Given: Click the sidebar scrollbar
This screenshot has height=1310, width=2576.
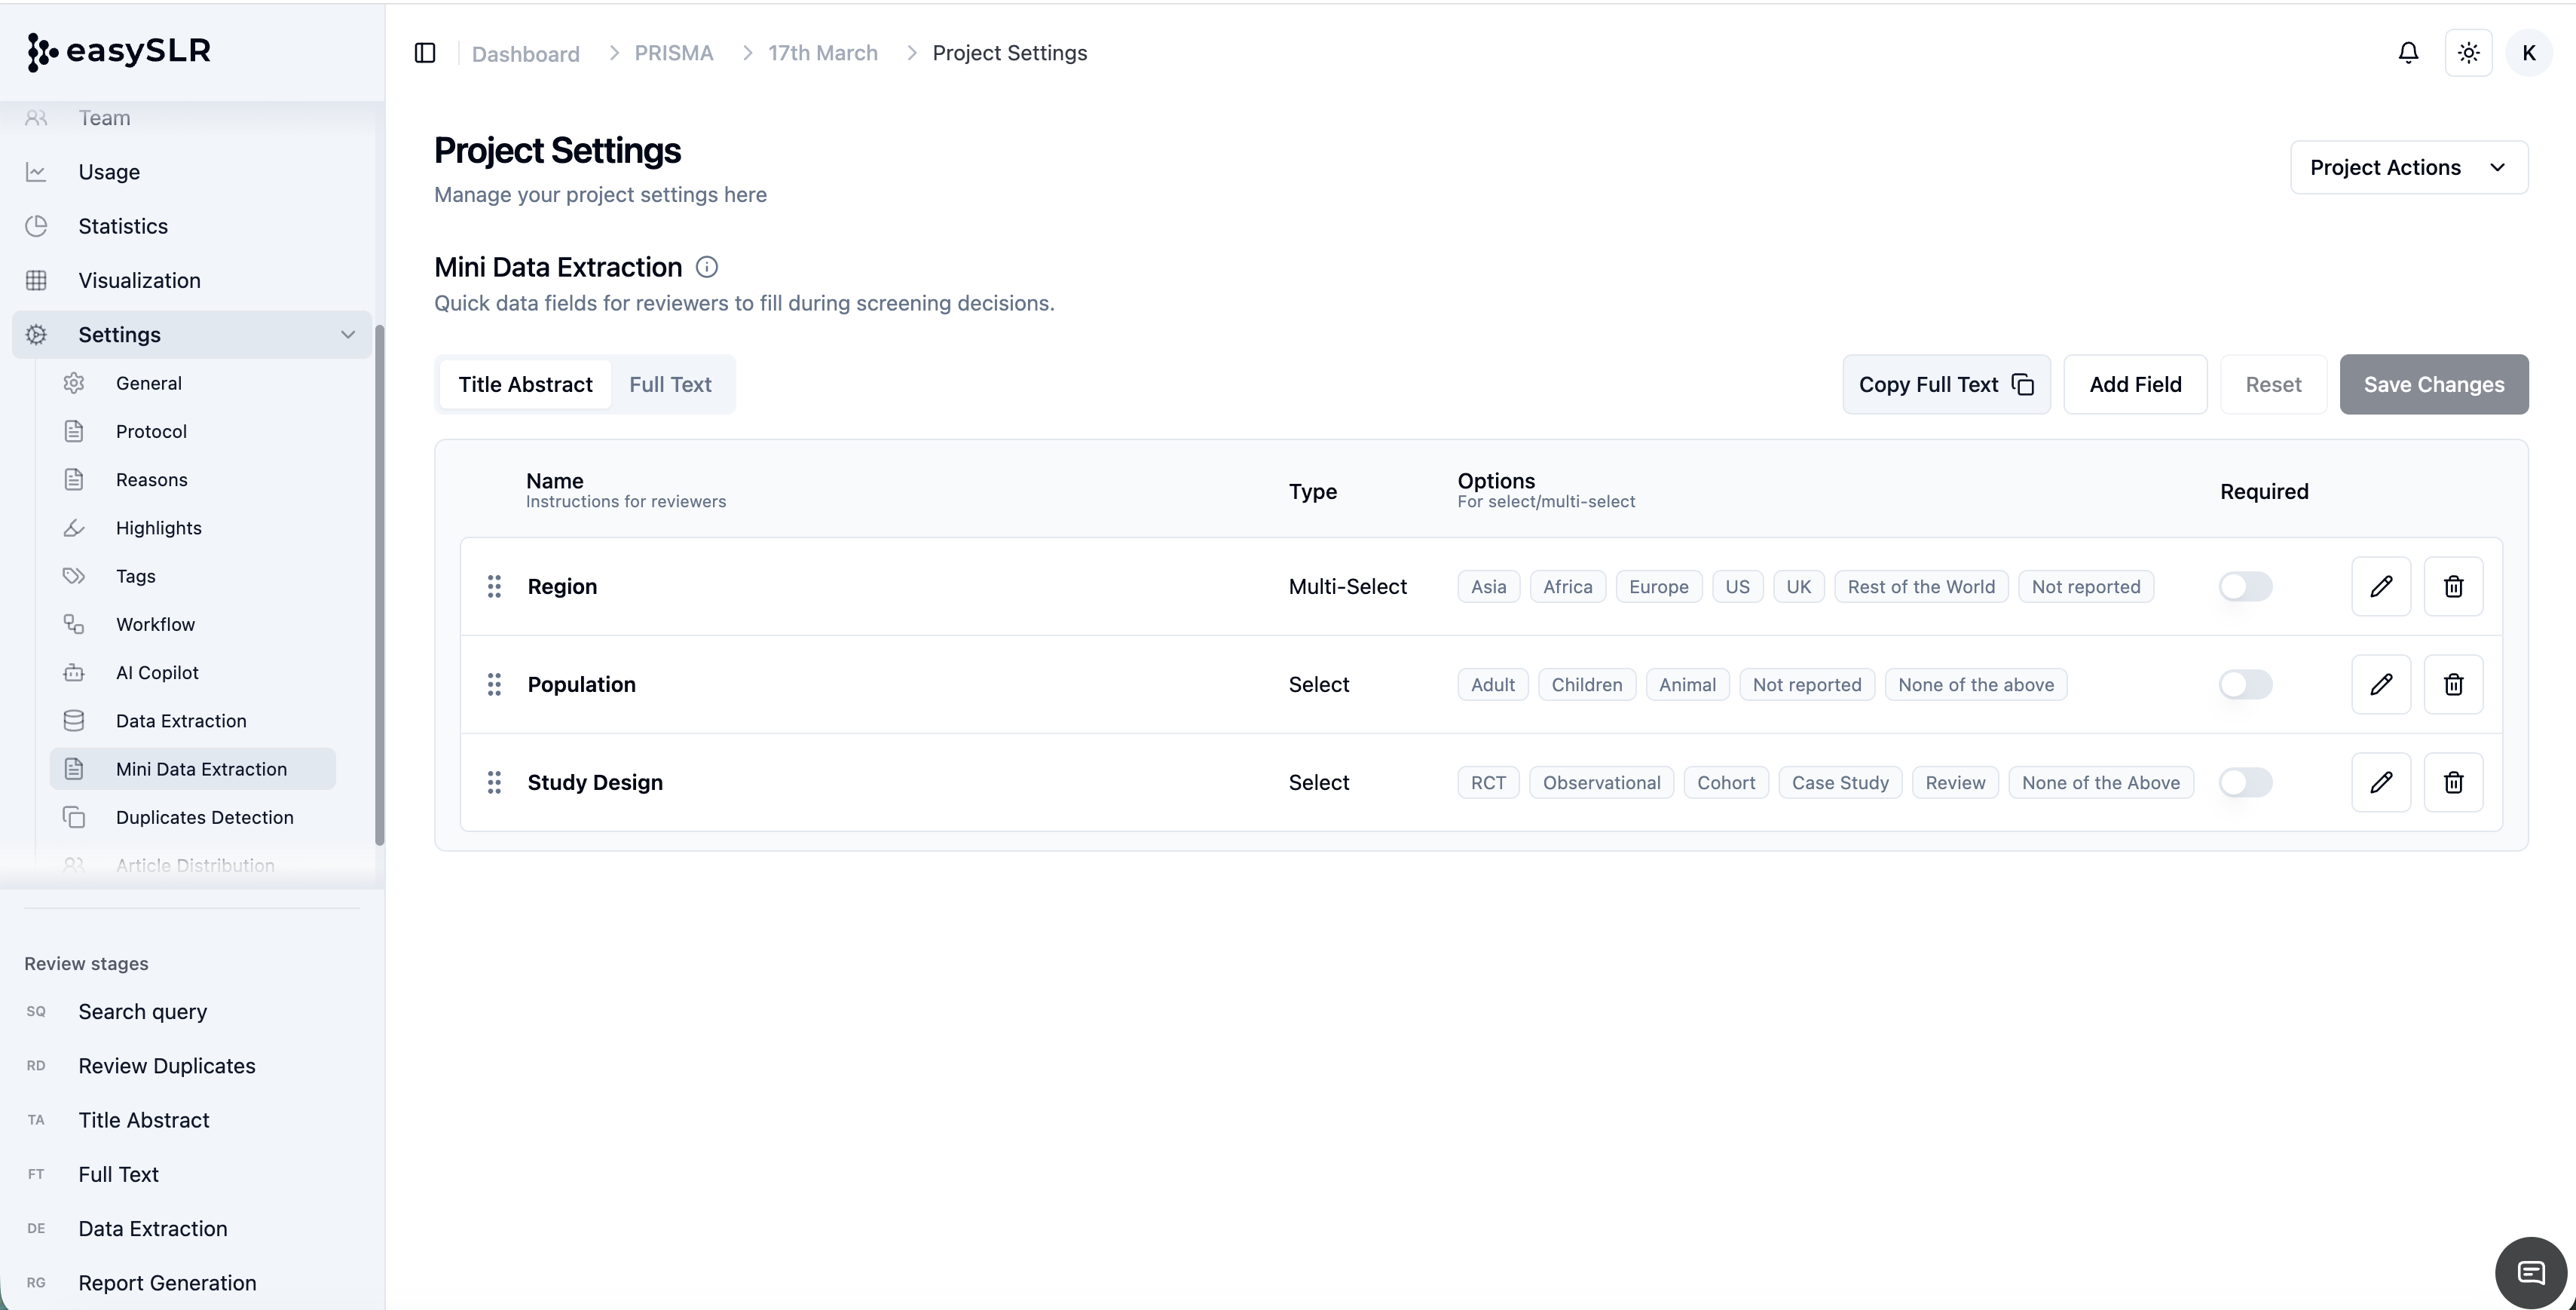Looking at the screenshot, I should pos(379,585).
